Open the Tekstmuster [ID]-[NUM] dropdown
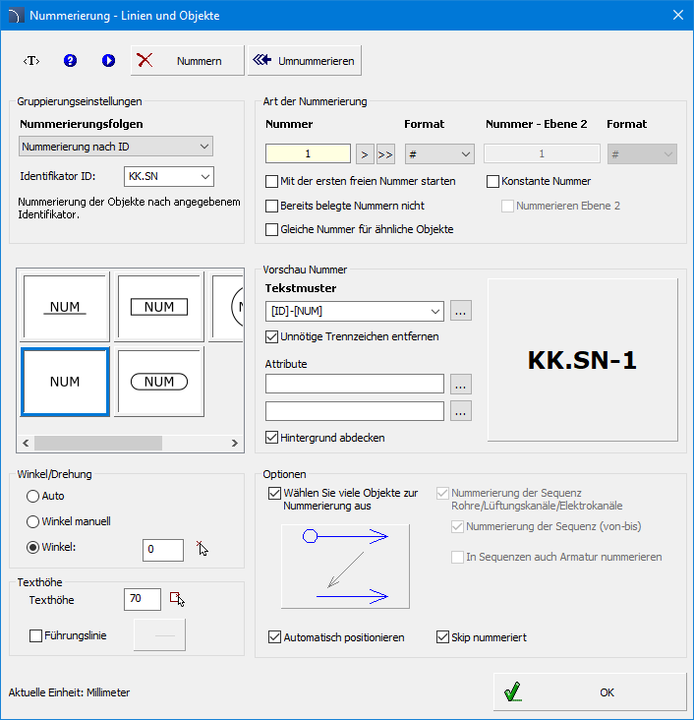Viewport: 694px width, 720px height. (x=355, y=311)
